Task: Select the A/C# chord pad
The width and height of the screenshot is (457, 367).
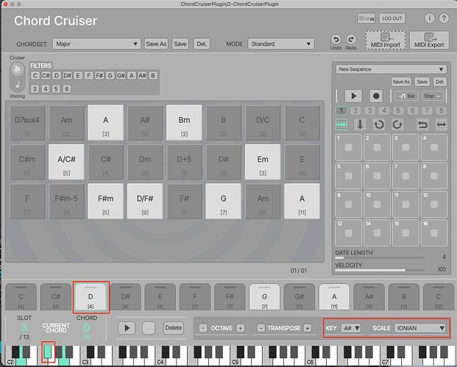Action: point(66,162)
